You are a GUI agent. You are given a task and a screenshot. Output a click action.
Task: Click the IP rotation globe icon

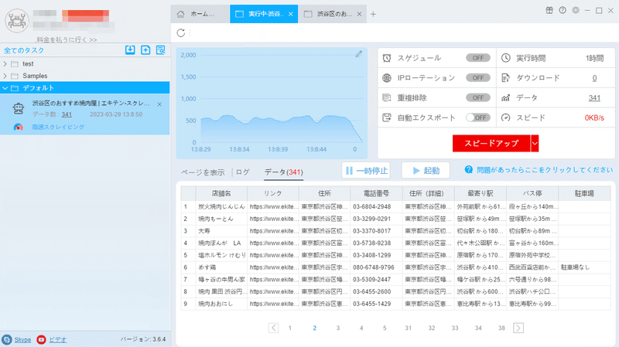tap(386, 78)
